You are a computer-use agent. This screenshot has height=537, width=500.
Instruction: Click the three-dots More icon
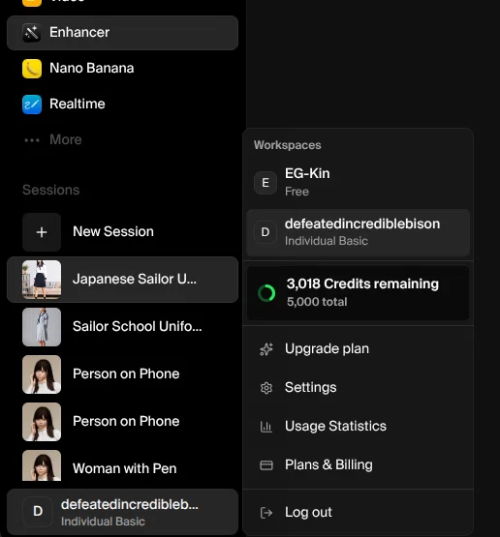pos(32,140)
